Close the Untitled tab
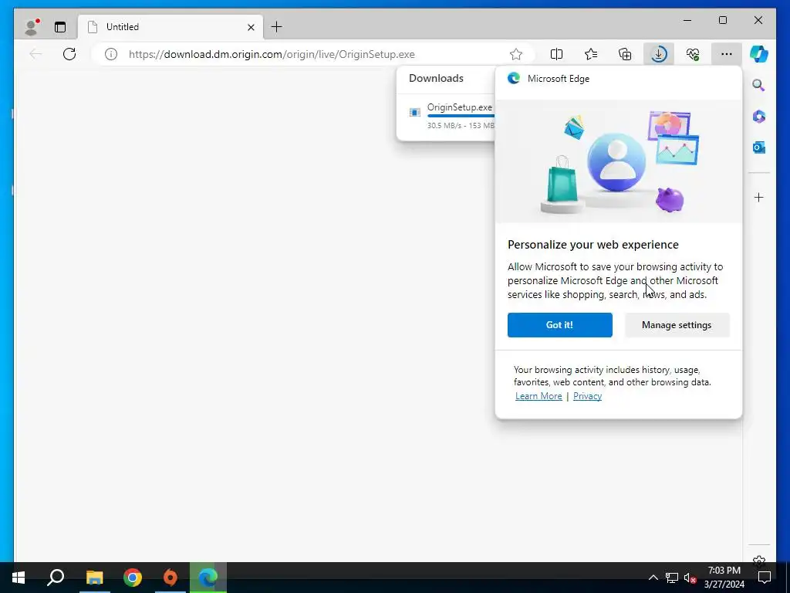This screenshot has height=593, width=790. (x=251, y=27)
